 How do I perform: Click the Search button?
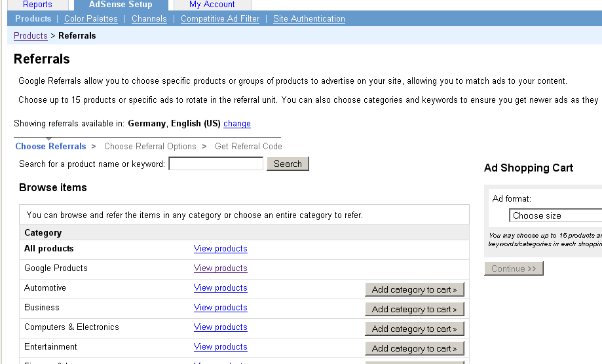click(x=288, y=164)
